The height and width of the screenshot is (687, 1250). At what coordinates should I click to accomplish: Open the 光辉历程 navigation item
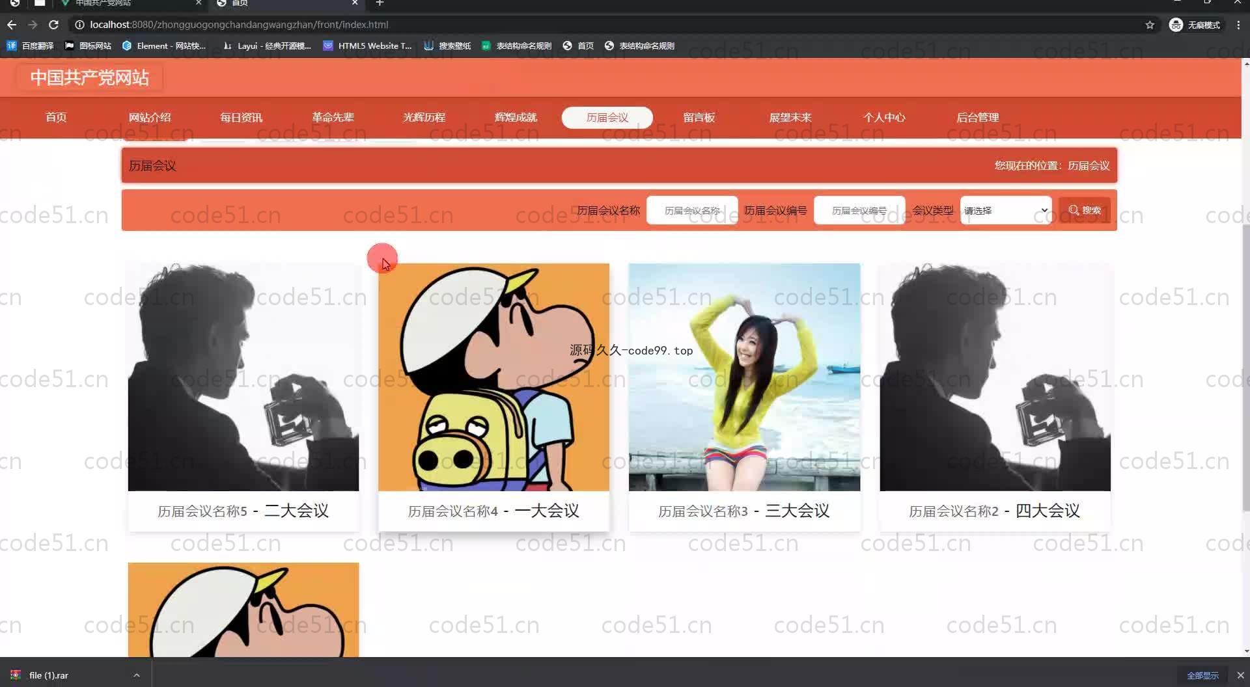424,117
